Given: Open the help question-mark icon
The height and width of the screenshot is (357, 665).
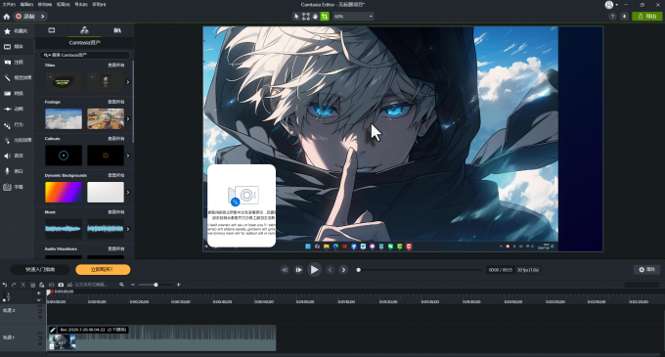Looking at the screenshot, I should coord(612,17).
